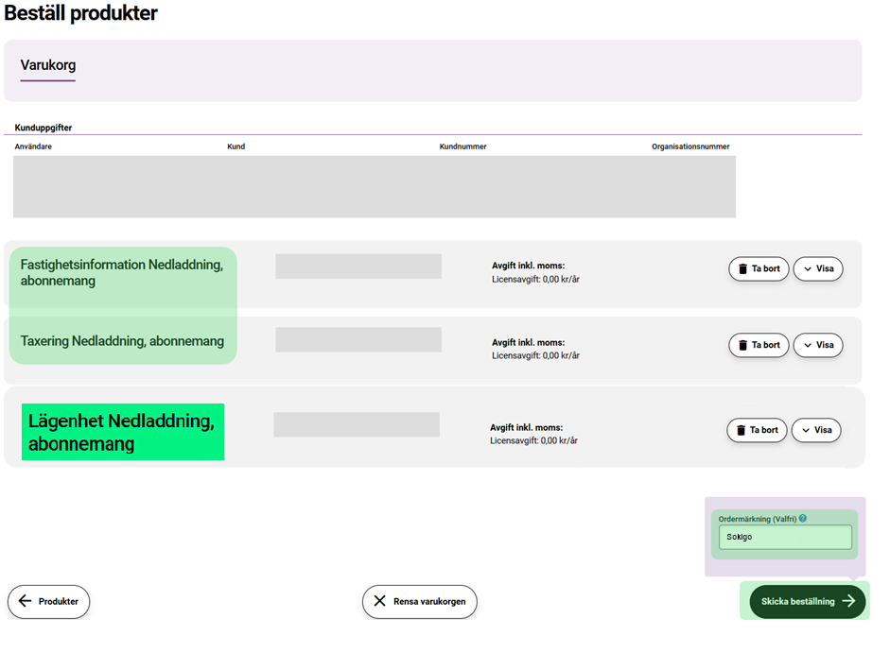
Task: Show details via Visa for Lägenhet Nedladdning
Action: point(815,430)
